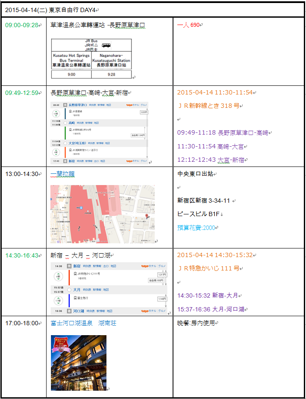The image size is (306, 399).
Task: Click the bus icon in the JR Bus table
Action: tap(106, 45)
